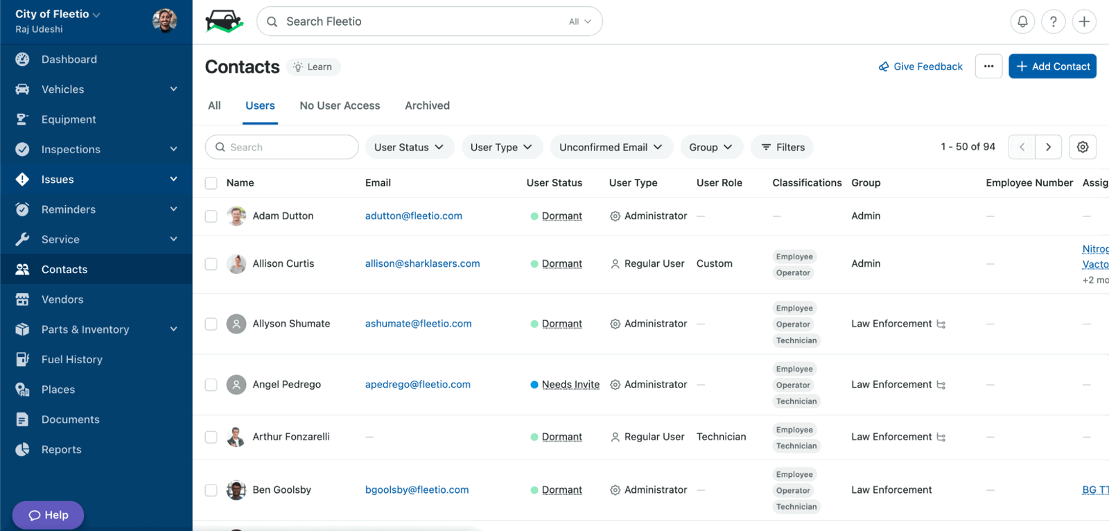Click the Needs Invite status for Angel Pedrego
This screenshot has width=1109, height=531.
tap(570, 385)
